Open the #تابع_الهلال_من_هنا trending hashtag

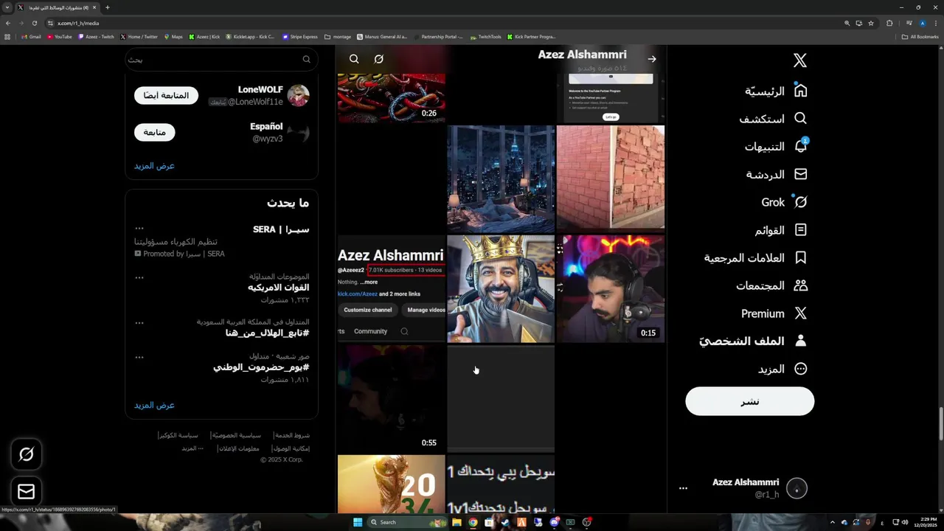tap(267, 333)
